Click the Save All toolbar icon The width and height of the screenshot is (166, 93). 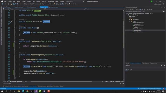tap(15, 4)
